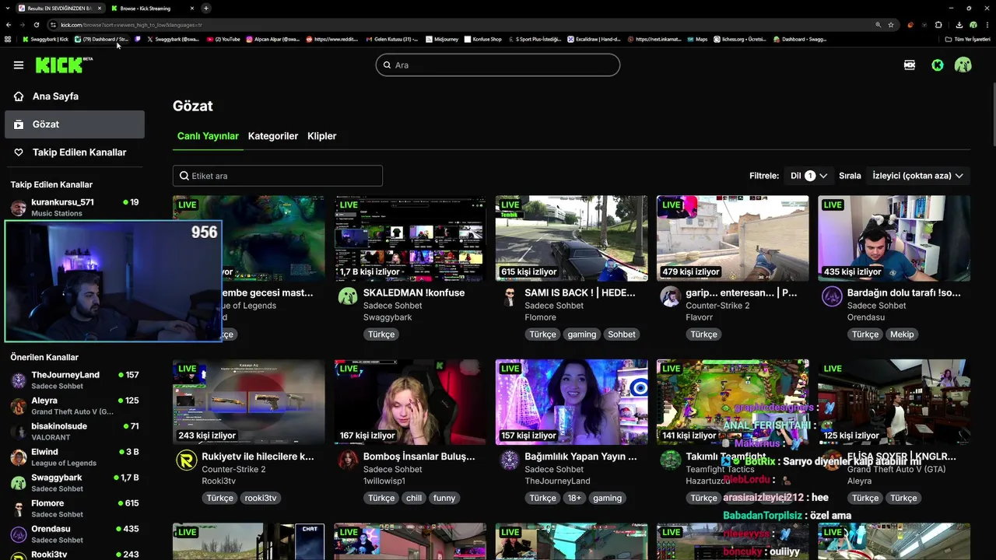The image size is (996, 560).
Task: Click the Swaggybark avatar on the SKALEDMAN card
Action: [348, 296]
